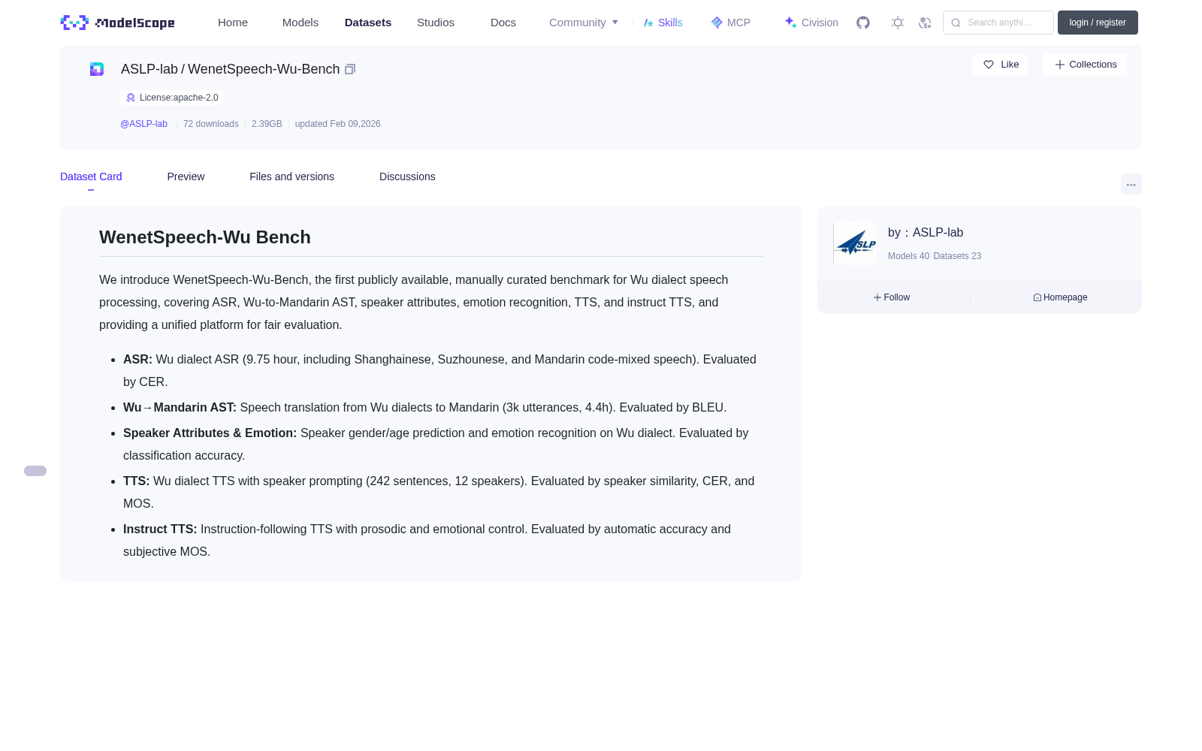Image resolution: width=1202 pixels, height=751 pixels.
Task: Click the '2.39GB' size text
Action: [x=267, y=124]
